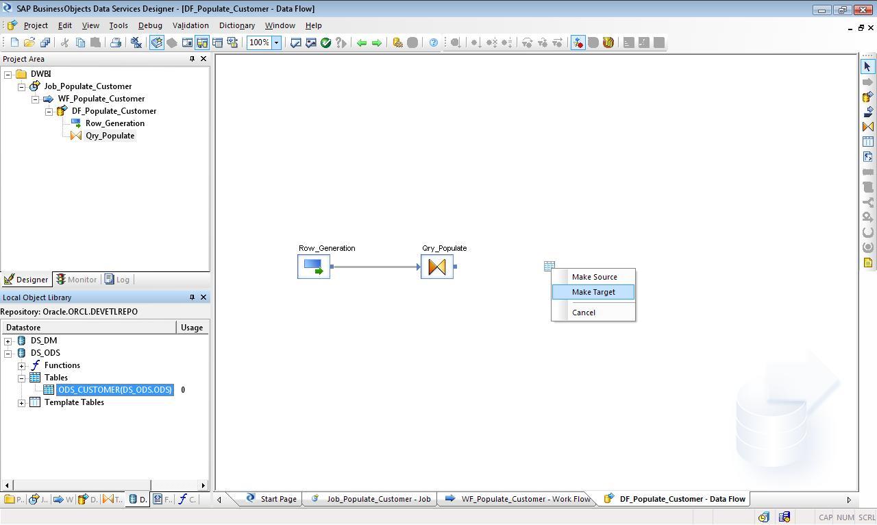
Task: Click the Usage column header
Action: tap(192, 328)
